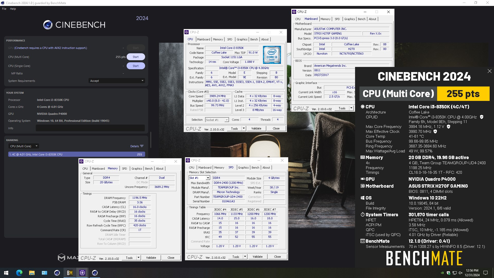Click the shield beside Max Core Frequency
The height and width of the screenshot is (278, 494).
(x=448, y=127)
